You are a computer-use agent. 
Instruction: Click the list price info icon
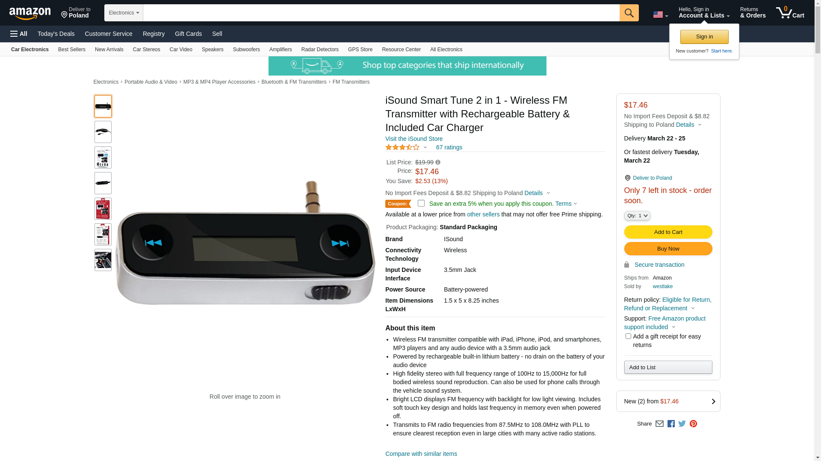pyautogui.click(x=438, y=162)
